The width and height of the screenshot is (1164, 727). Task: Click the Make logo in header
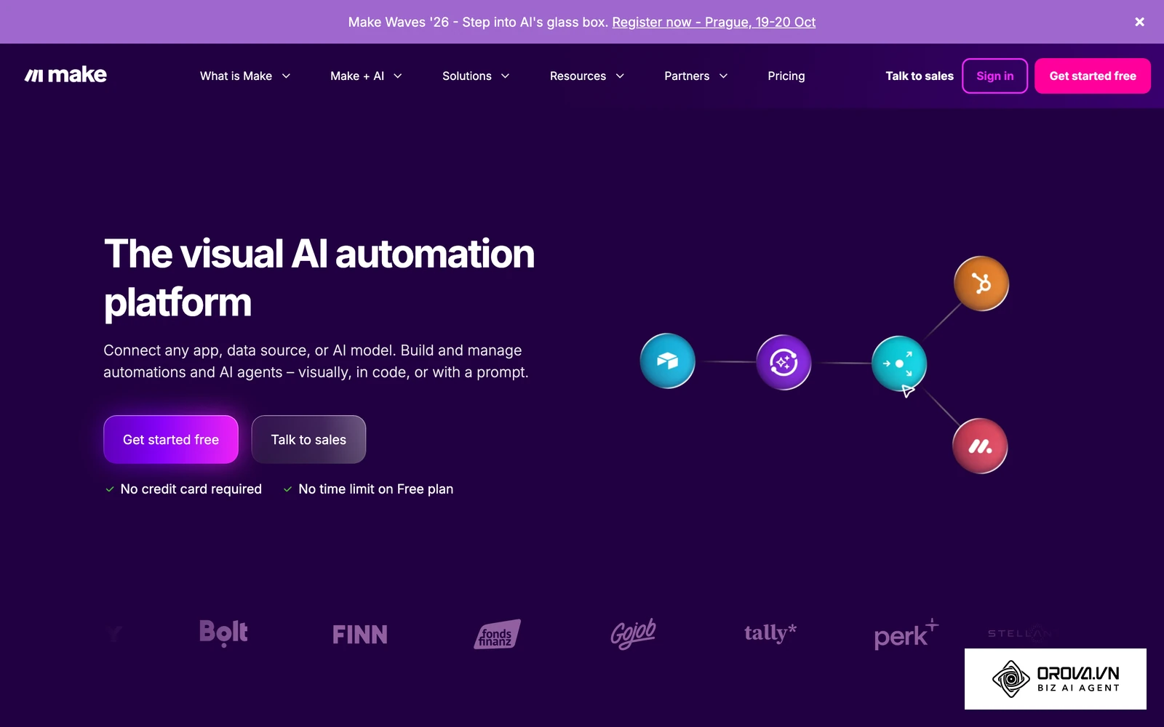coord(65,75)
